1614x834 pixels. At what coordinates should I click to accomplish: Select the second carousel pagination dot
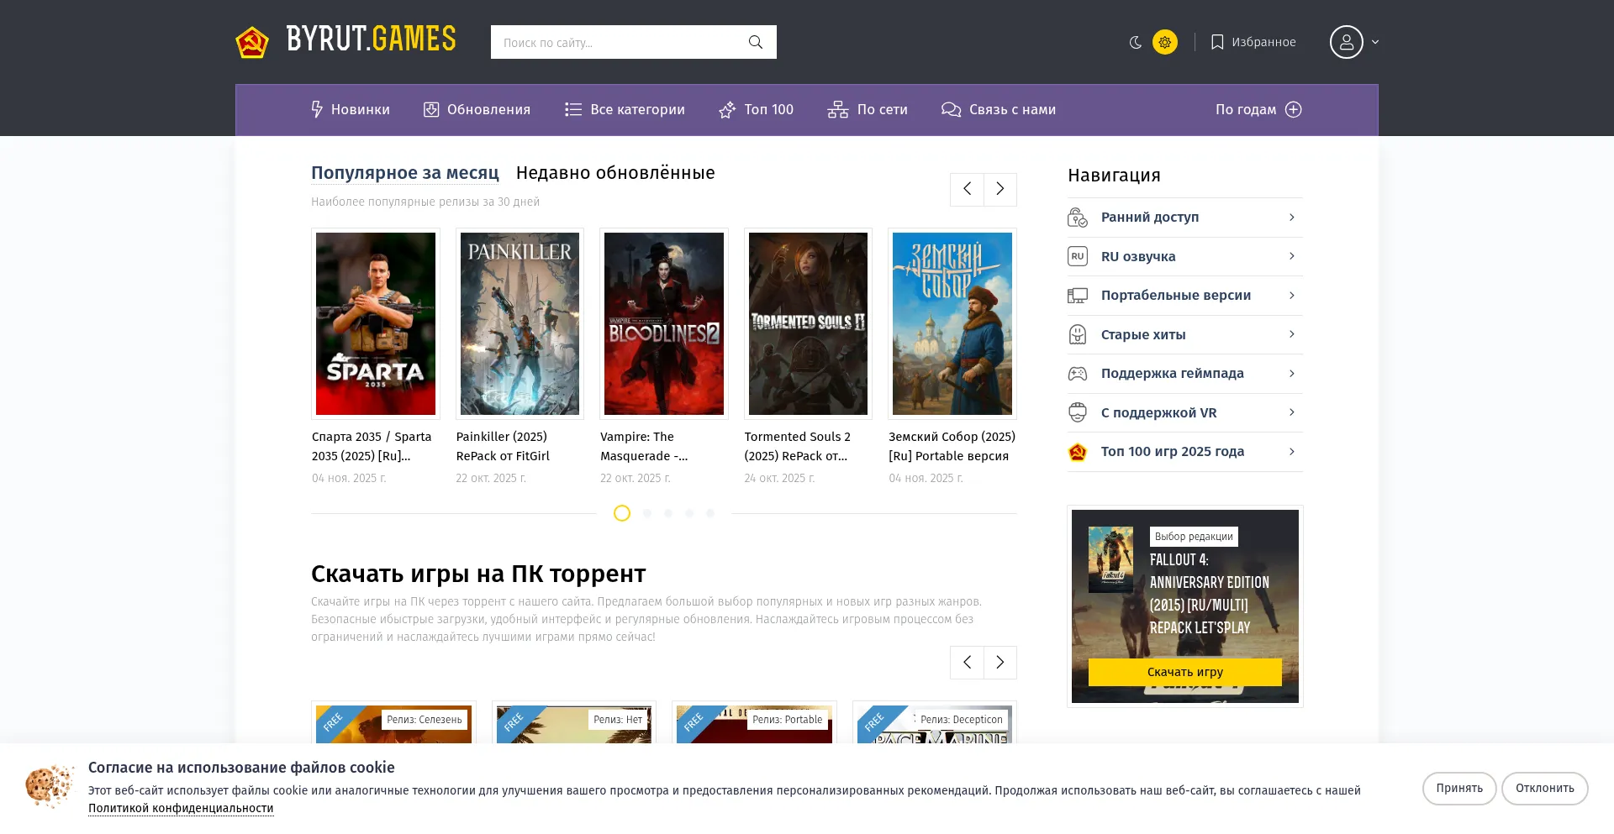pyautogui.click(x=646, y=513)
